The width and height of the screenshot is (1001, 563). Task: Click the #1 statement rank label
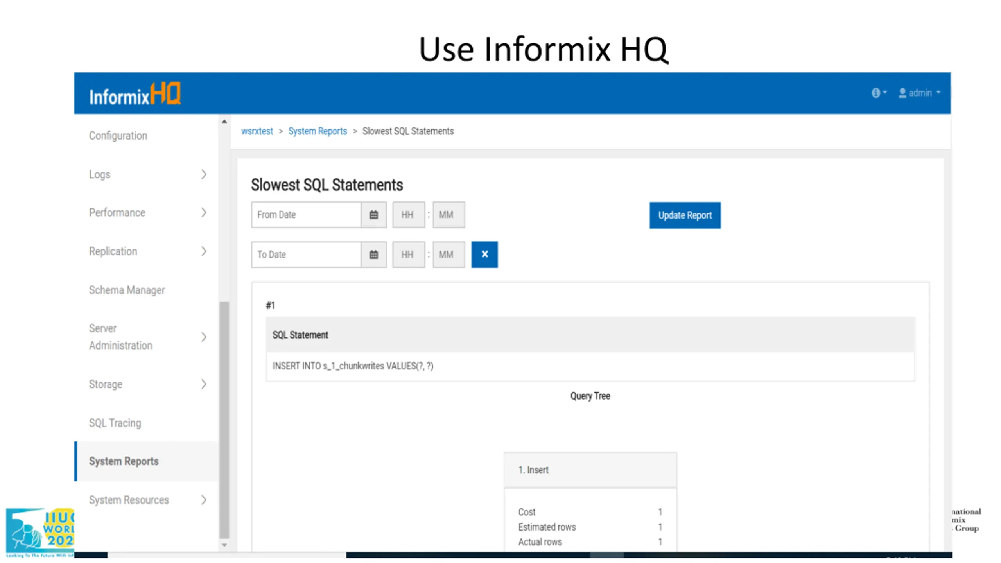click(x=270, y=306)
